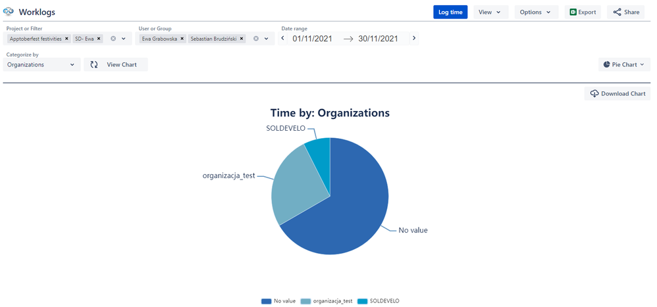Screen dimensions: 657x307
Task: Go to next date range
Action: tap(414, 39)
